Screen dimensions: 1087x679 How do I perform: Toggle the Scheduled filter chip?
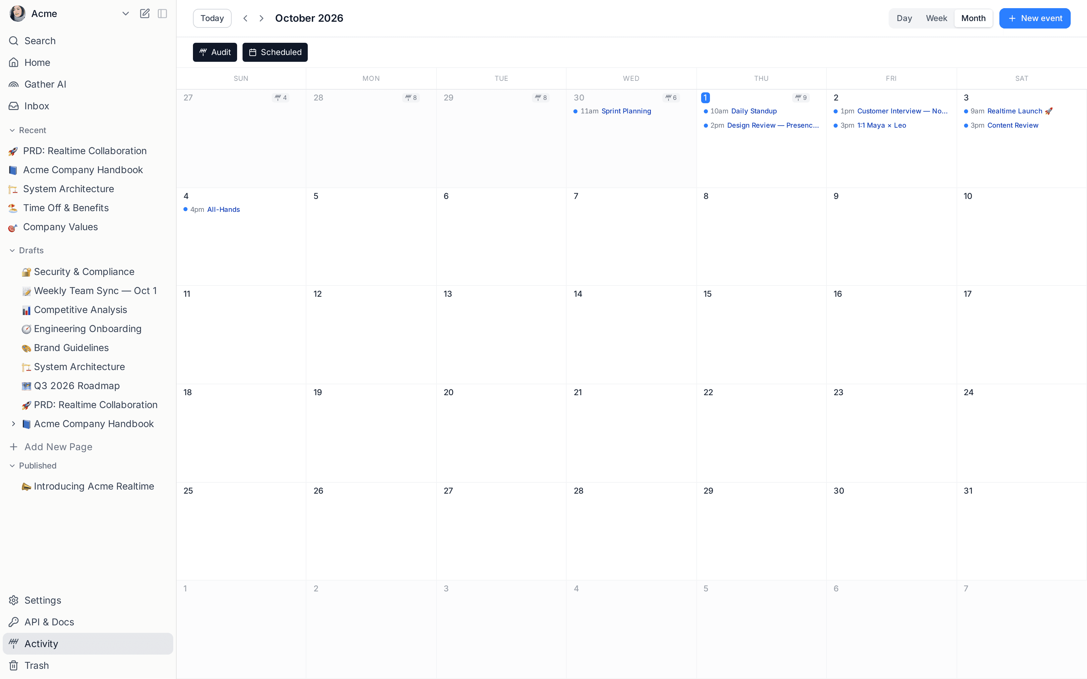[275, 52]
